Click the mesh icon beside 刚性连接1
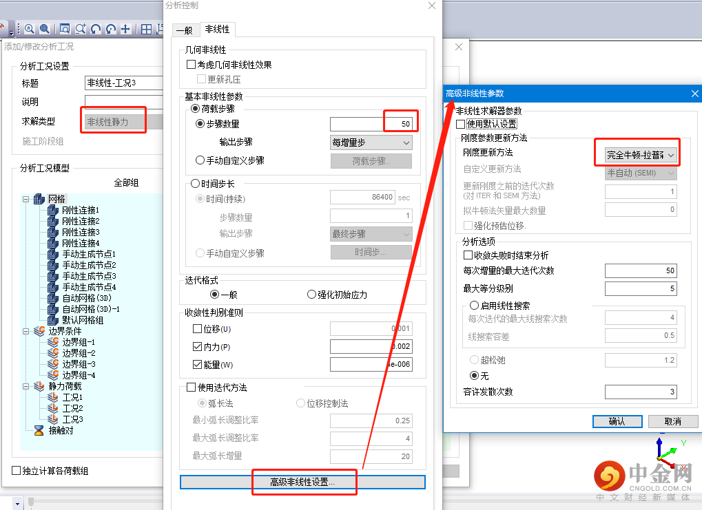The image size is (702, 510). click(x=53, y=211)
